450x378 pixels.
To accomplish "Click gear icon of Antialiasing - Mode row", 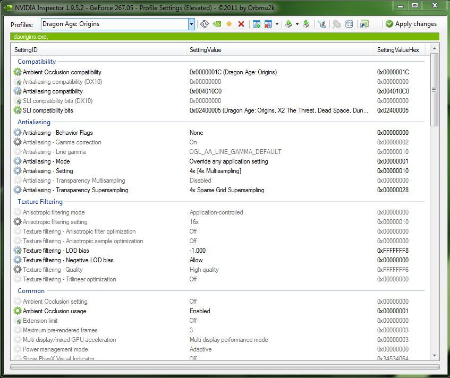I will (x=18, y=161).
